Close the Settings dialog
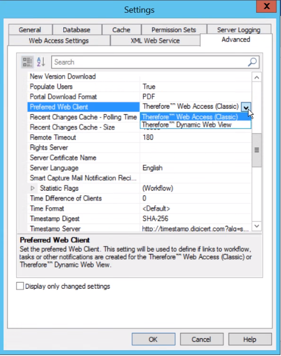The height and width of the screenshot is (356, 281). [x=266, y=6]
